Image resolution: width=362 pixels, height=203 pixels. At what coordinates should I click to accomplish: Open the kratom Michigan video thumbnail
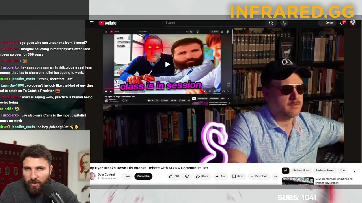(x=298, y=181)
